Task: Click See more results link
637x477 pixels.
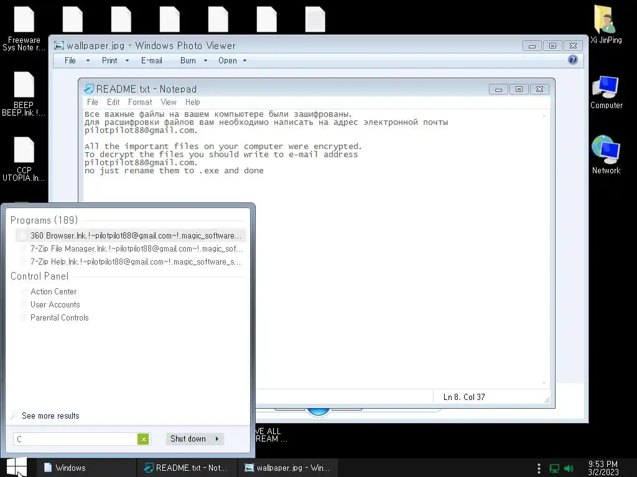Action: pos(50,416)
